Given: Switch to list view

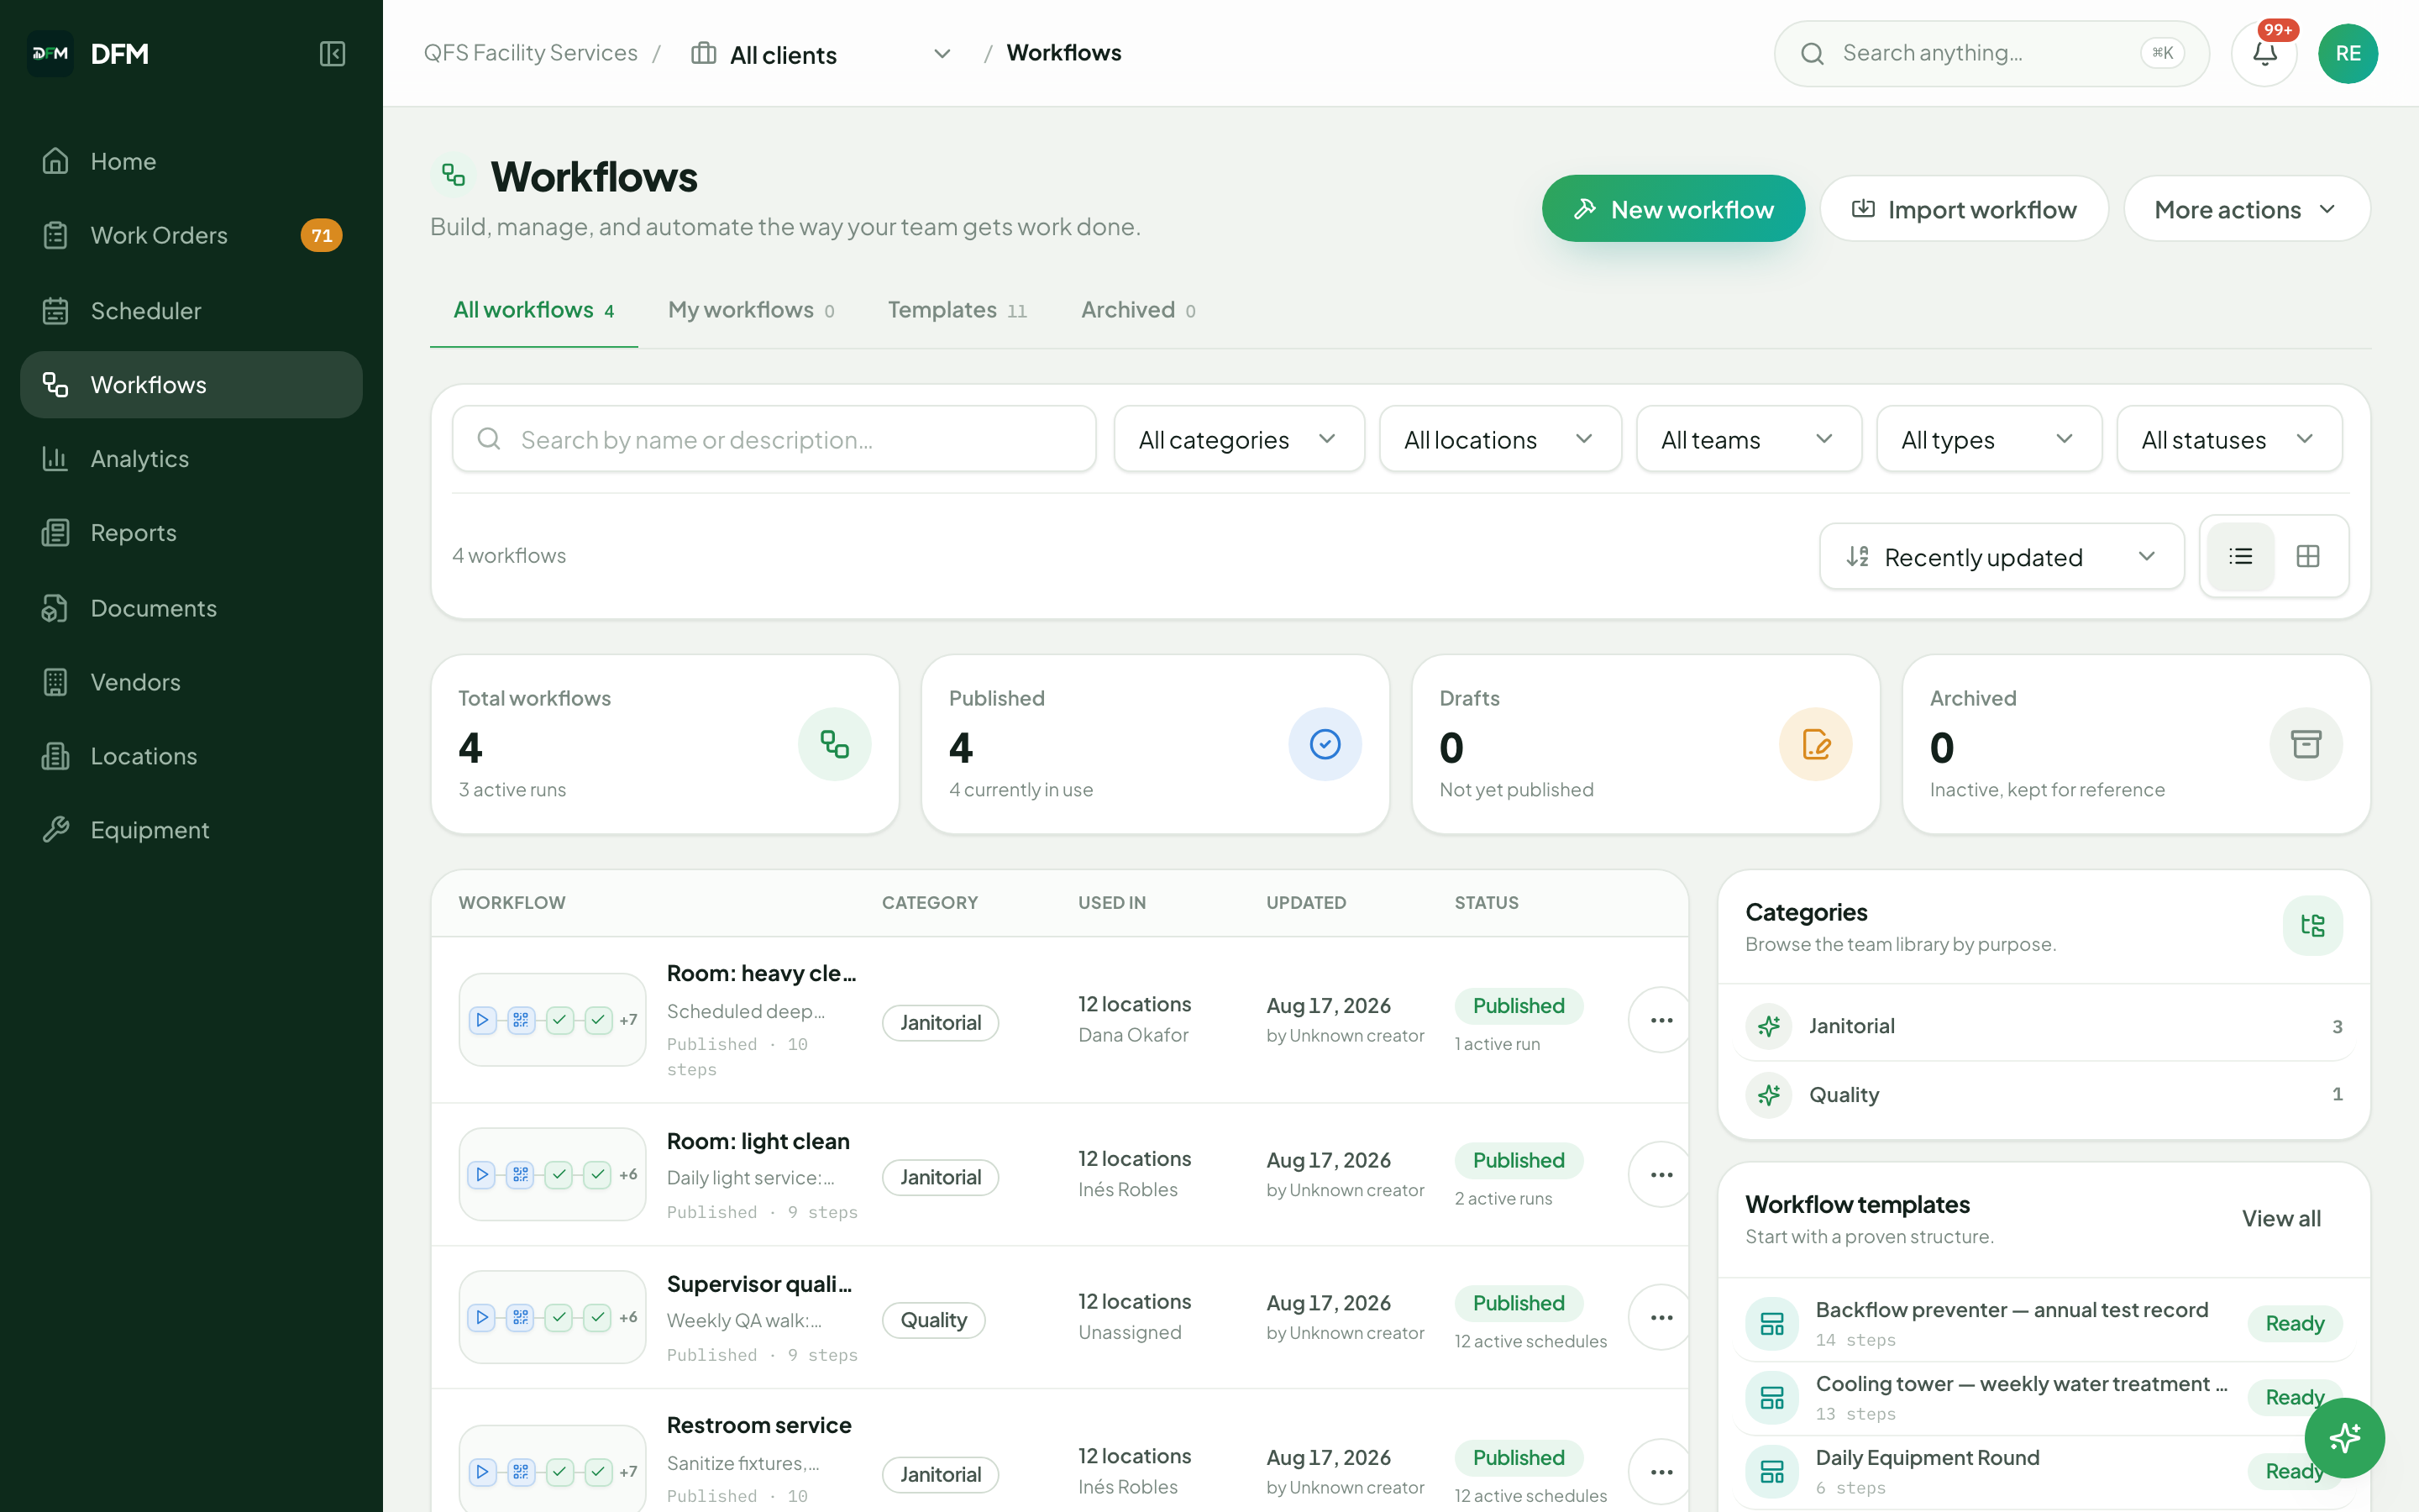Looking at the screenshot, I should (2240, 556).
